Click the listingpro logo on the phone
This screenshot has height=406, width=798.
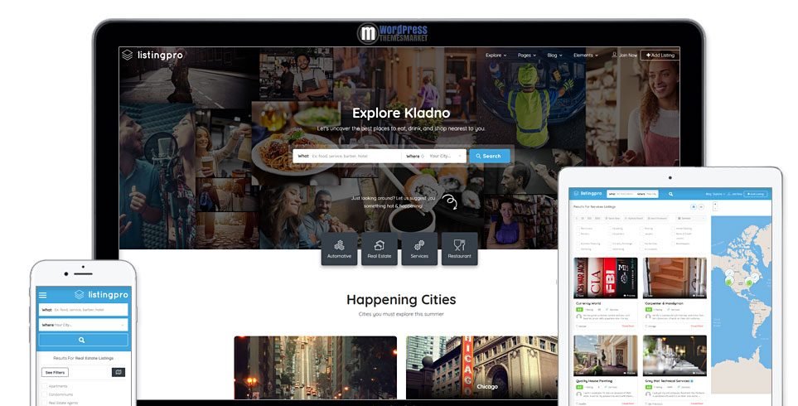tap(101, 295)
